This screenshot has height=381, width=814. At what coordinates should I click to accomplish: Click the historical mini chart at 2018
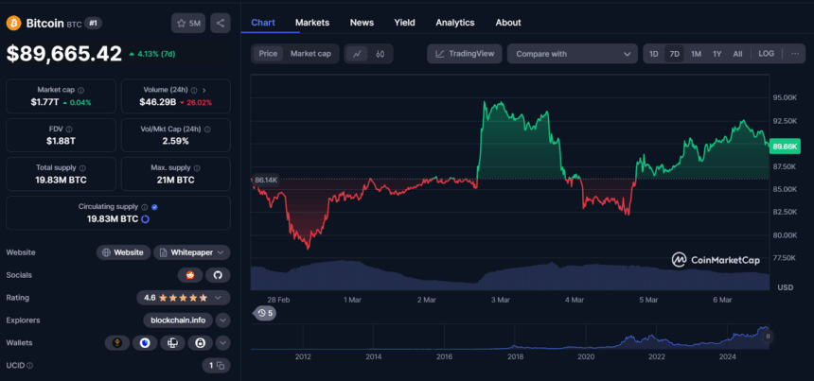[x=515, y=346]
